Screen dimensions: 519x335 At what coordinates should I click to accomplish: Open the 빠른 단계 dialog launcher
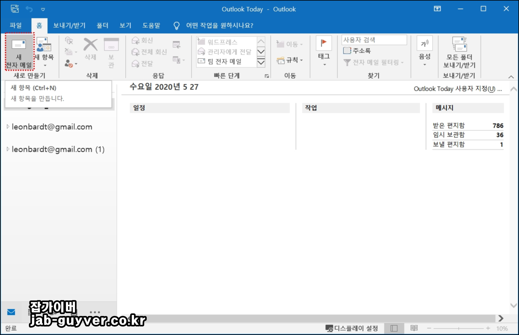[x=267, y=76]
